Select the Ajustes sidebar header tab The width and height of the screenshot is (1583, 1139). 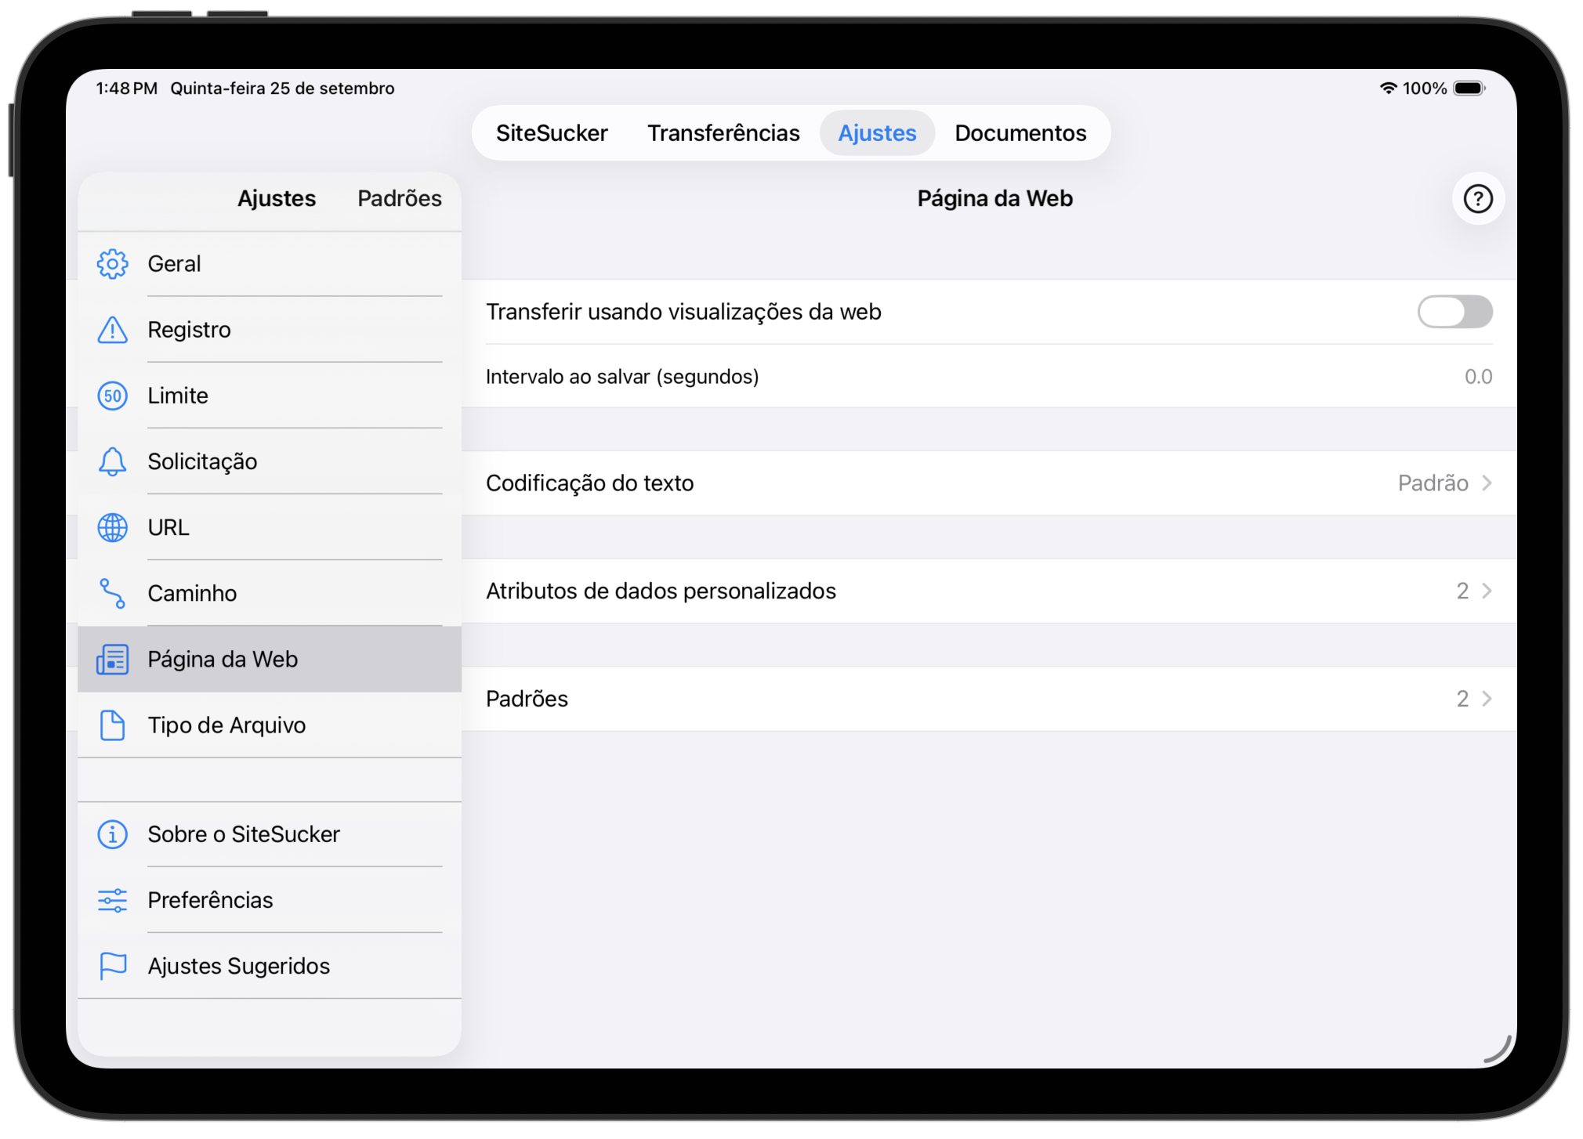(x=277, y=199)
